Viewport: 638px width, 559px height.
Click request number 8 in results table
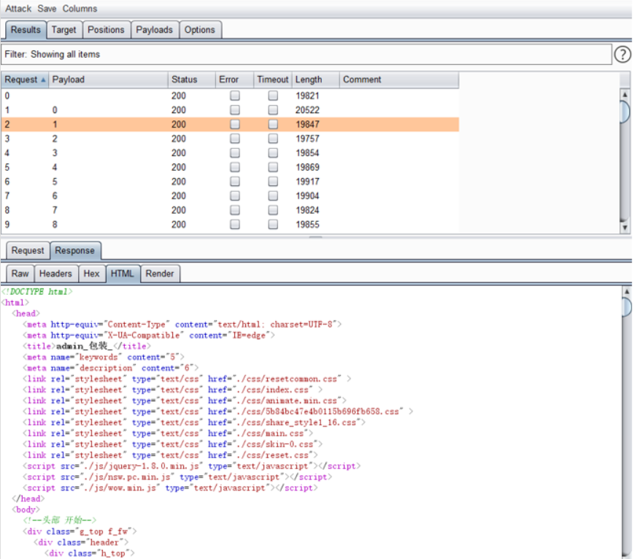7,210
